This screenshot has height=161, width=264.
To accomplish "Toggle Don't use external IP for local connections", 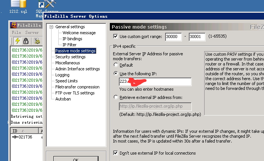I will [x=115, y=153].
